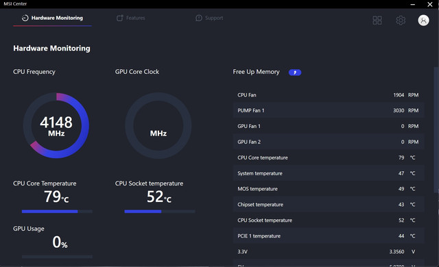
Task: Click the GPU Usage label
Action: coord(29,229)
